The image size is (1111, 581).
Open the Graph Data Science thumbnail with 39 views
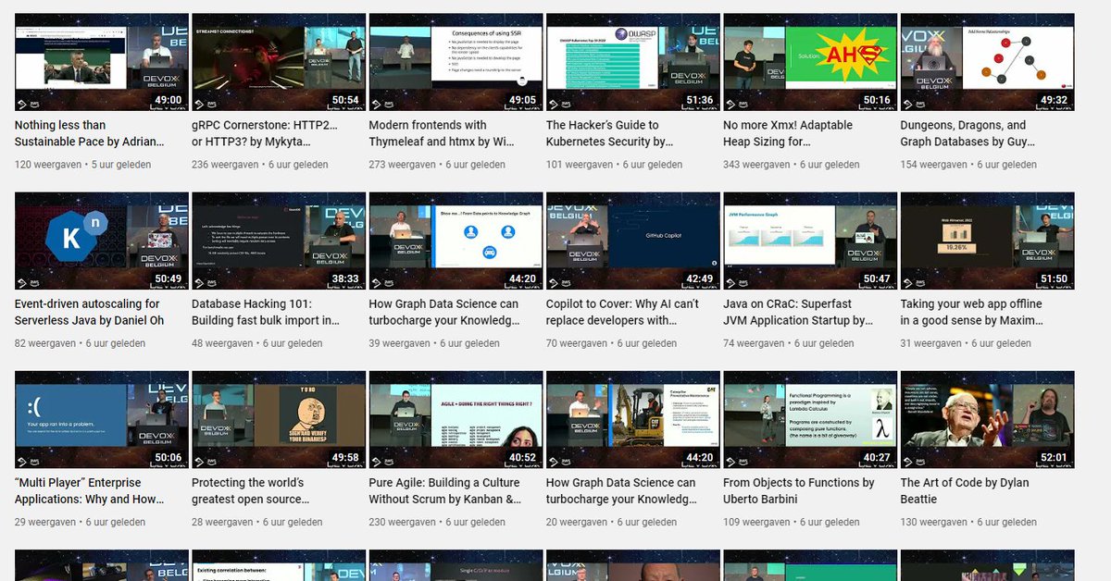456,241
